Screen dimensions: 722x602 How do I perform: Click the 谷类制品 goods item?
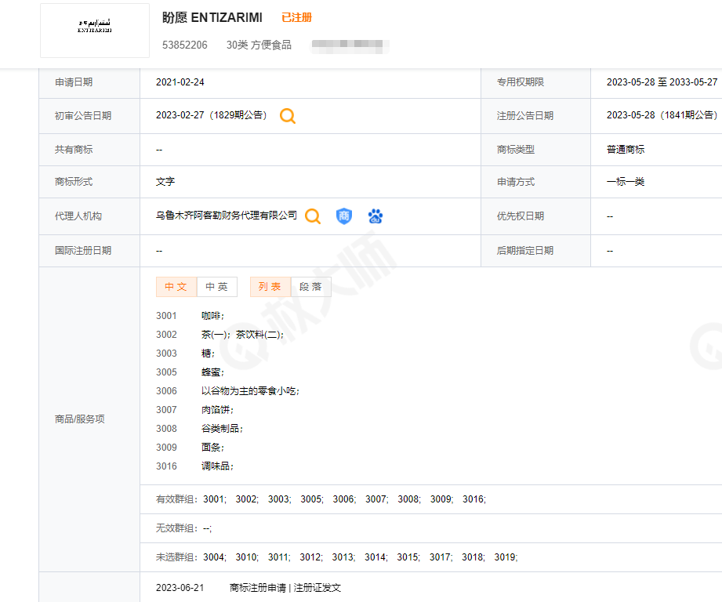tap(222, 429)
